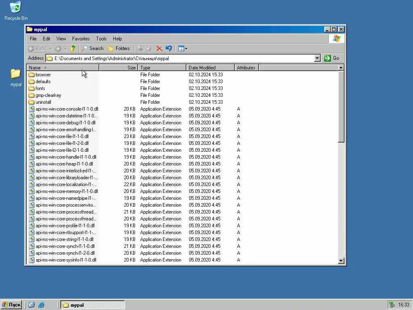The image size is (413, 310).
Task: Click inside the Address path field
Action: 180,58
